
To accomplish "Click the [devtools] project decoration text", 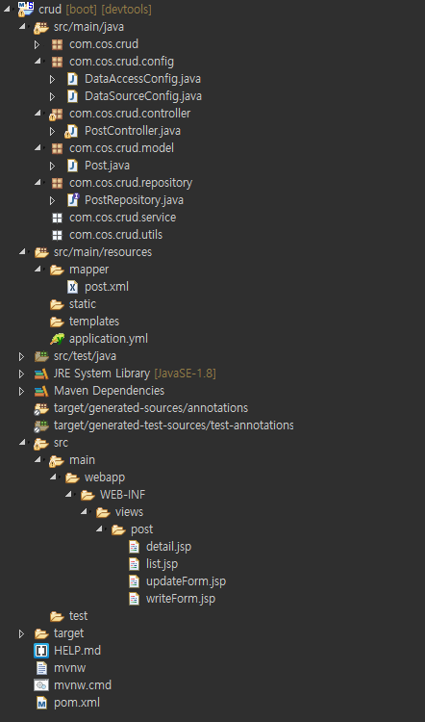I will pos(126,10).
